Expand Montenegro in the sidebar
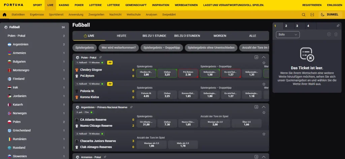 tap(35, 70)
